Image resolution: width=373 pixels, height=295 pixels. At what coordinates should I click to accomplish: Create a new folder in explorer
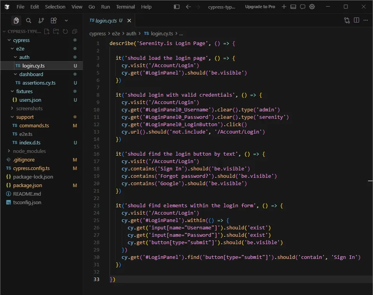pos(56,31)
